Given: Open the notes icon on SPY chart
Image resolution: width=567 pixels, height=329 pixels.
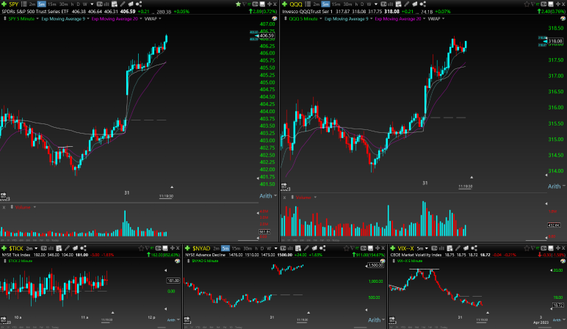Looking at the screenshot, I should 131,4.
